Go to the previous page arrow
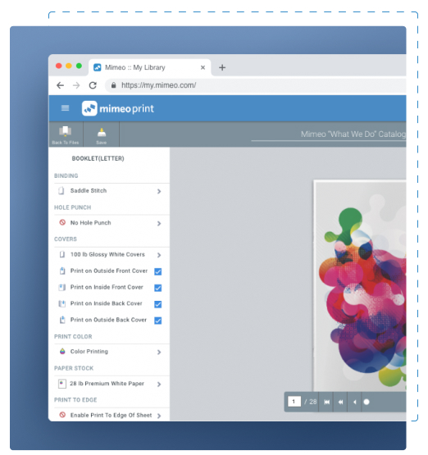This screenshot has width=428, height=455. (x=354, y=402)
